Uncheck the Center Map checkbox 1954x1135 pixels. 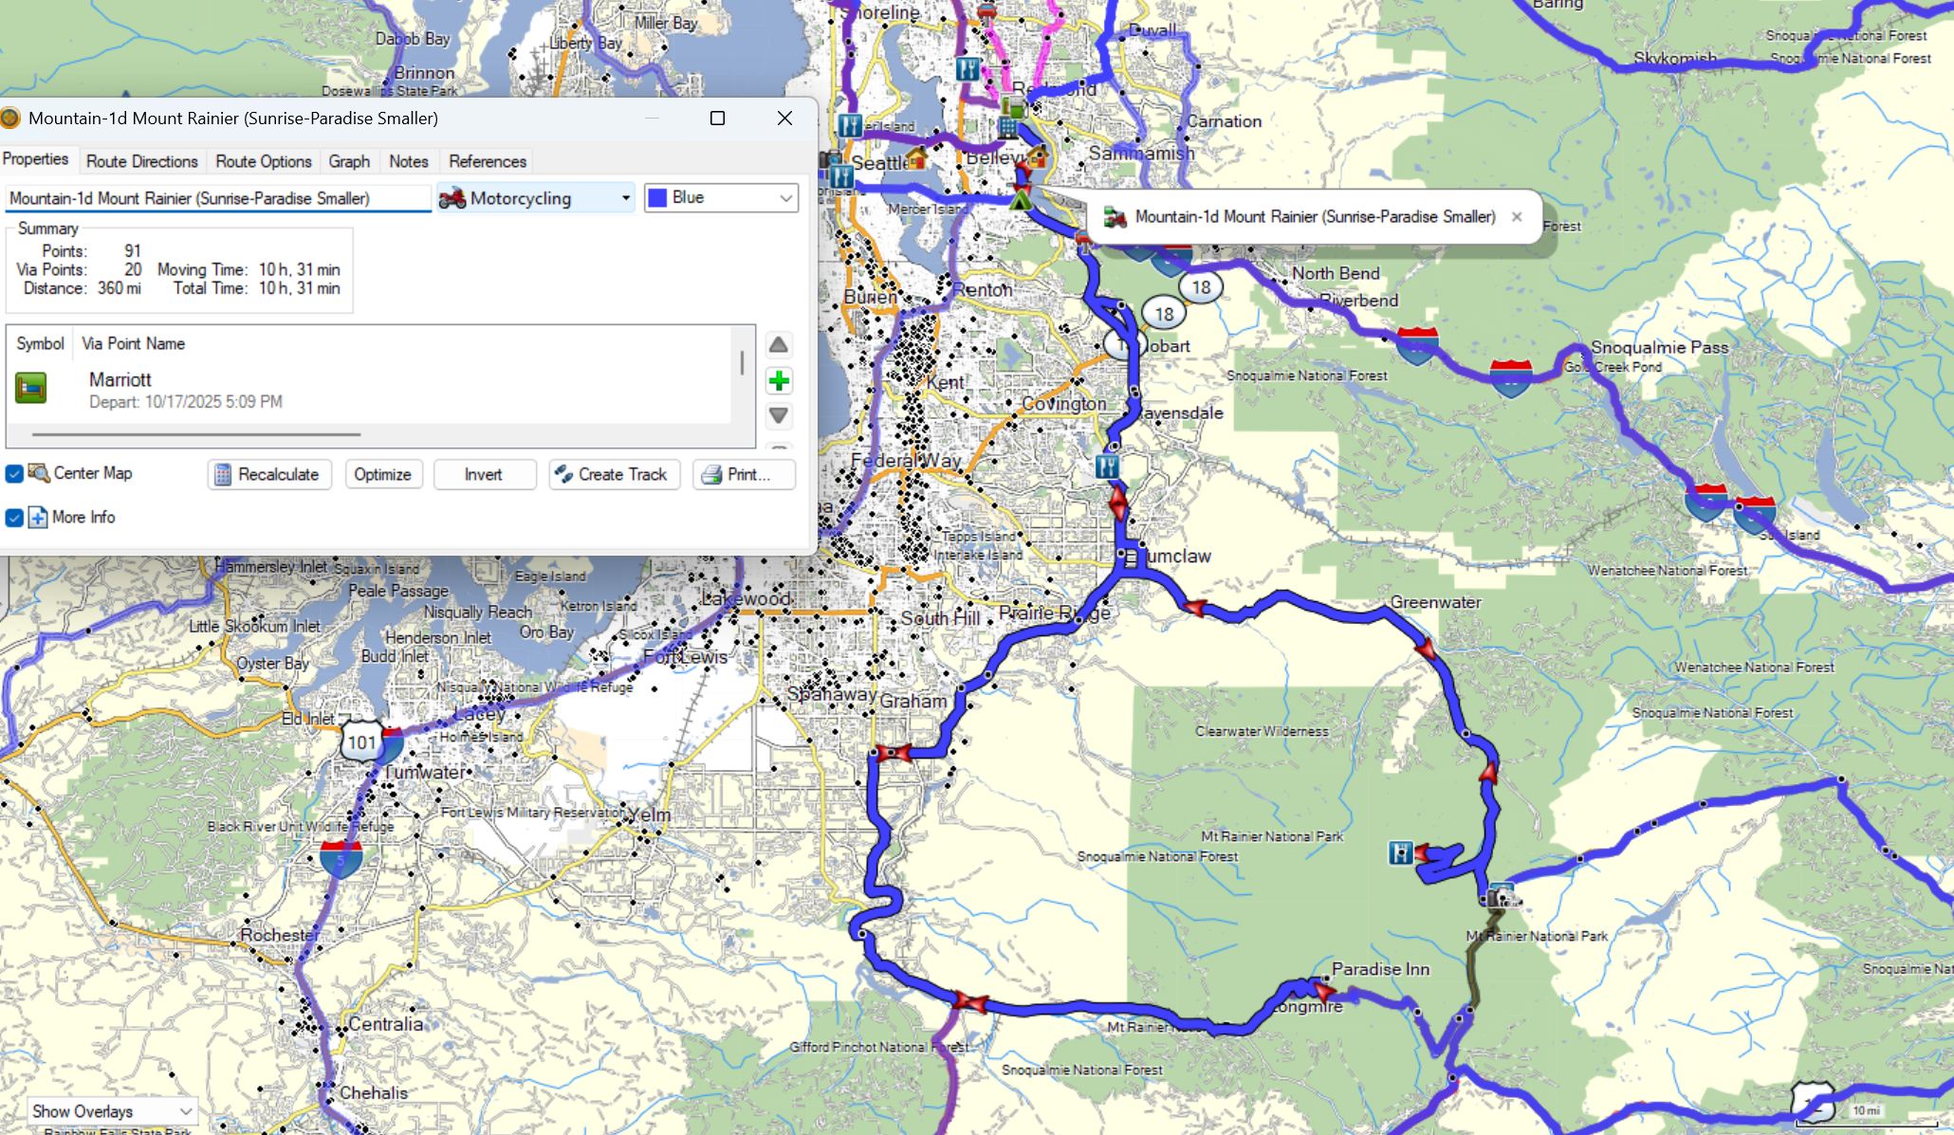point(14,474)
